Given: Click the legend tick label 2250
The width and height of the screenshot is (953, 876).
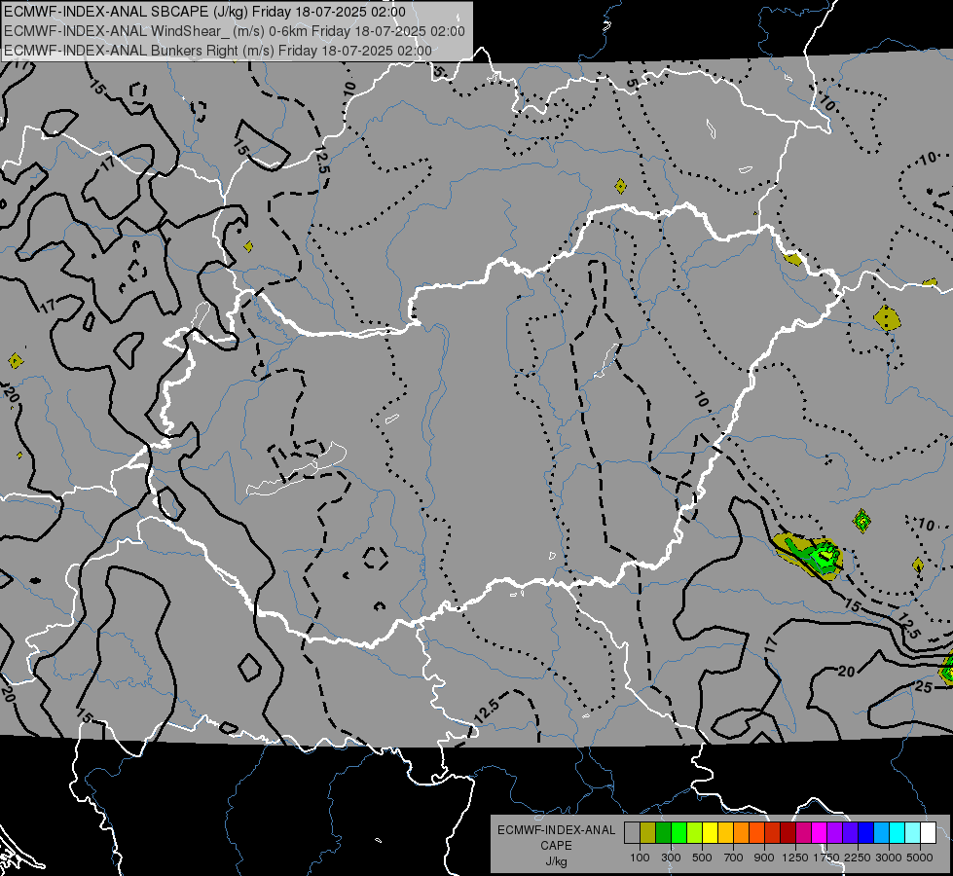Looking at the screenshot, I should tap(858, 858).
